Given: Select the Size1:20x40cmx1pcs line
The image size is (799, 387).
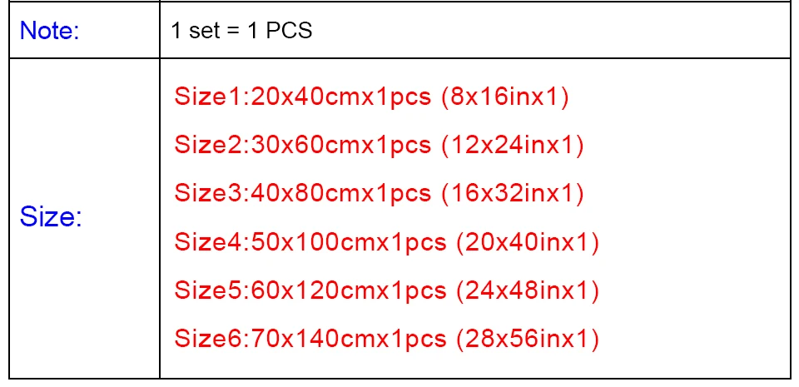Looking at the screenshot, I should pyautogui.click(x=371, y=97).
